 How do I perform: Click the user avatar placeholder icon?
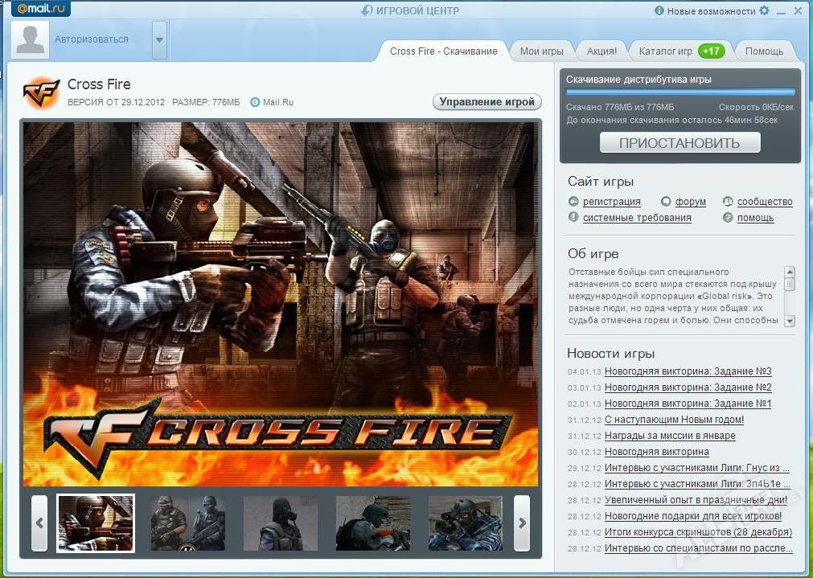31,39
